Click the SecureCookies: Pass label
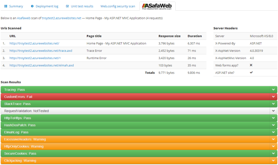Viewport: 278px width, 165px height. [20, 154]
